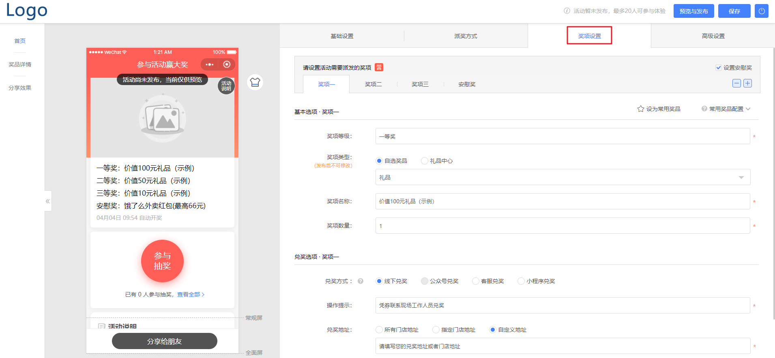Image resolution: width=775 pixels, height=358 pixels.
Task: Click the 参与活动赢大奖 preview title
Action: pyautogui.click(x=162, y=64)
